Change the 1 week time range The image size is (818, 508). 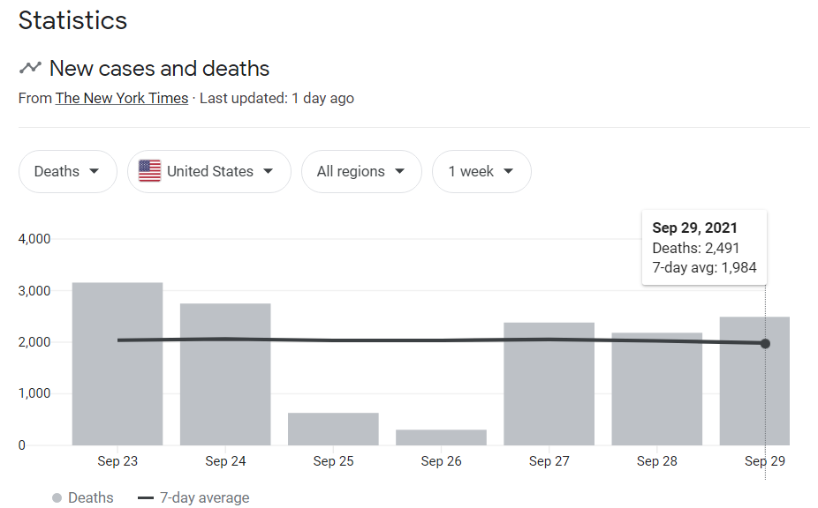[481, 171]
